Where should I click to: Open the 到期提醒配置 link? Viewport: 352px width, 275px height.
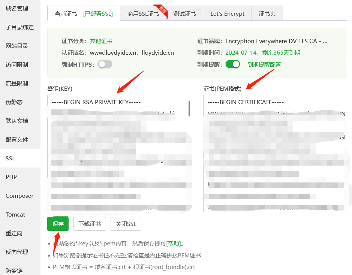point(264,64)
